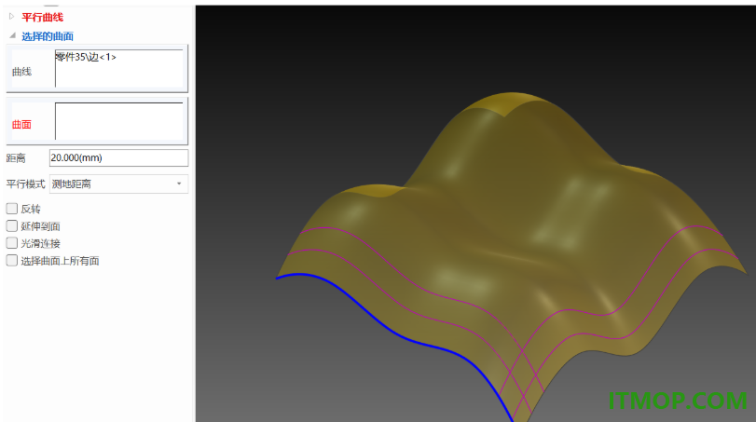Click the 曲线 selection list box
This screenshot has height=422, width=756.
[119, 68]
